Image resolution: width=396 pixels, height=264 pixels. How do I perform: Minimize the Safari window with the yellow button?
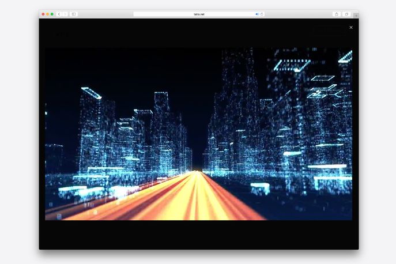click(x=47, y=14)
